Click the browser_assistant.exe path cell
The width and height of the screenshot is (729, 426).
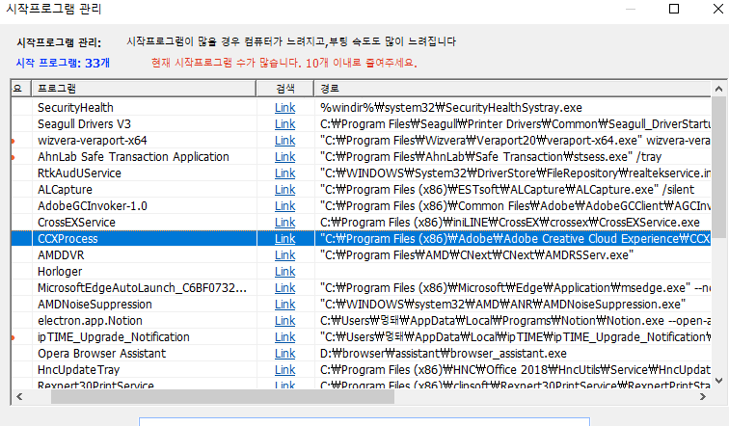512,354
